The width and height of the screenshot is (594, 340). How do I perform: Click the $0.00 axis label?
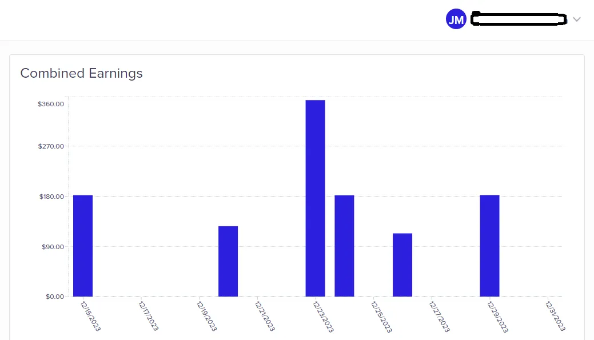pos(53,297)
